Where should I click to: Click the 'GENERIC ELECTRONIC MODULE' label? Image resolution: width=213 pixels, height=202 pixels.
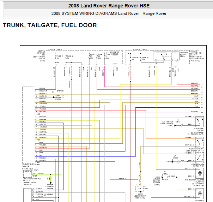pos(31,165)
